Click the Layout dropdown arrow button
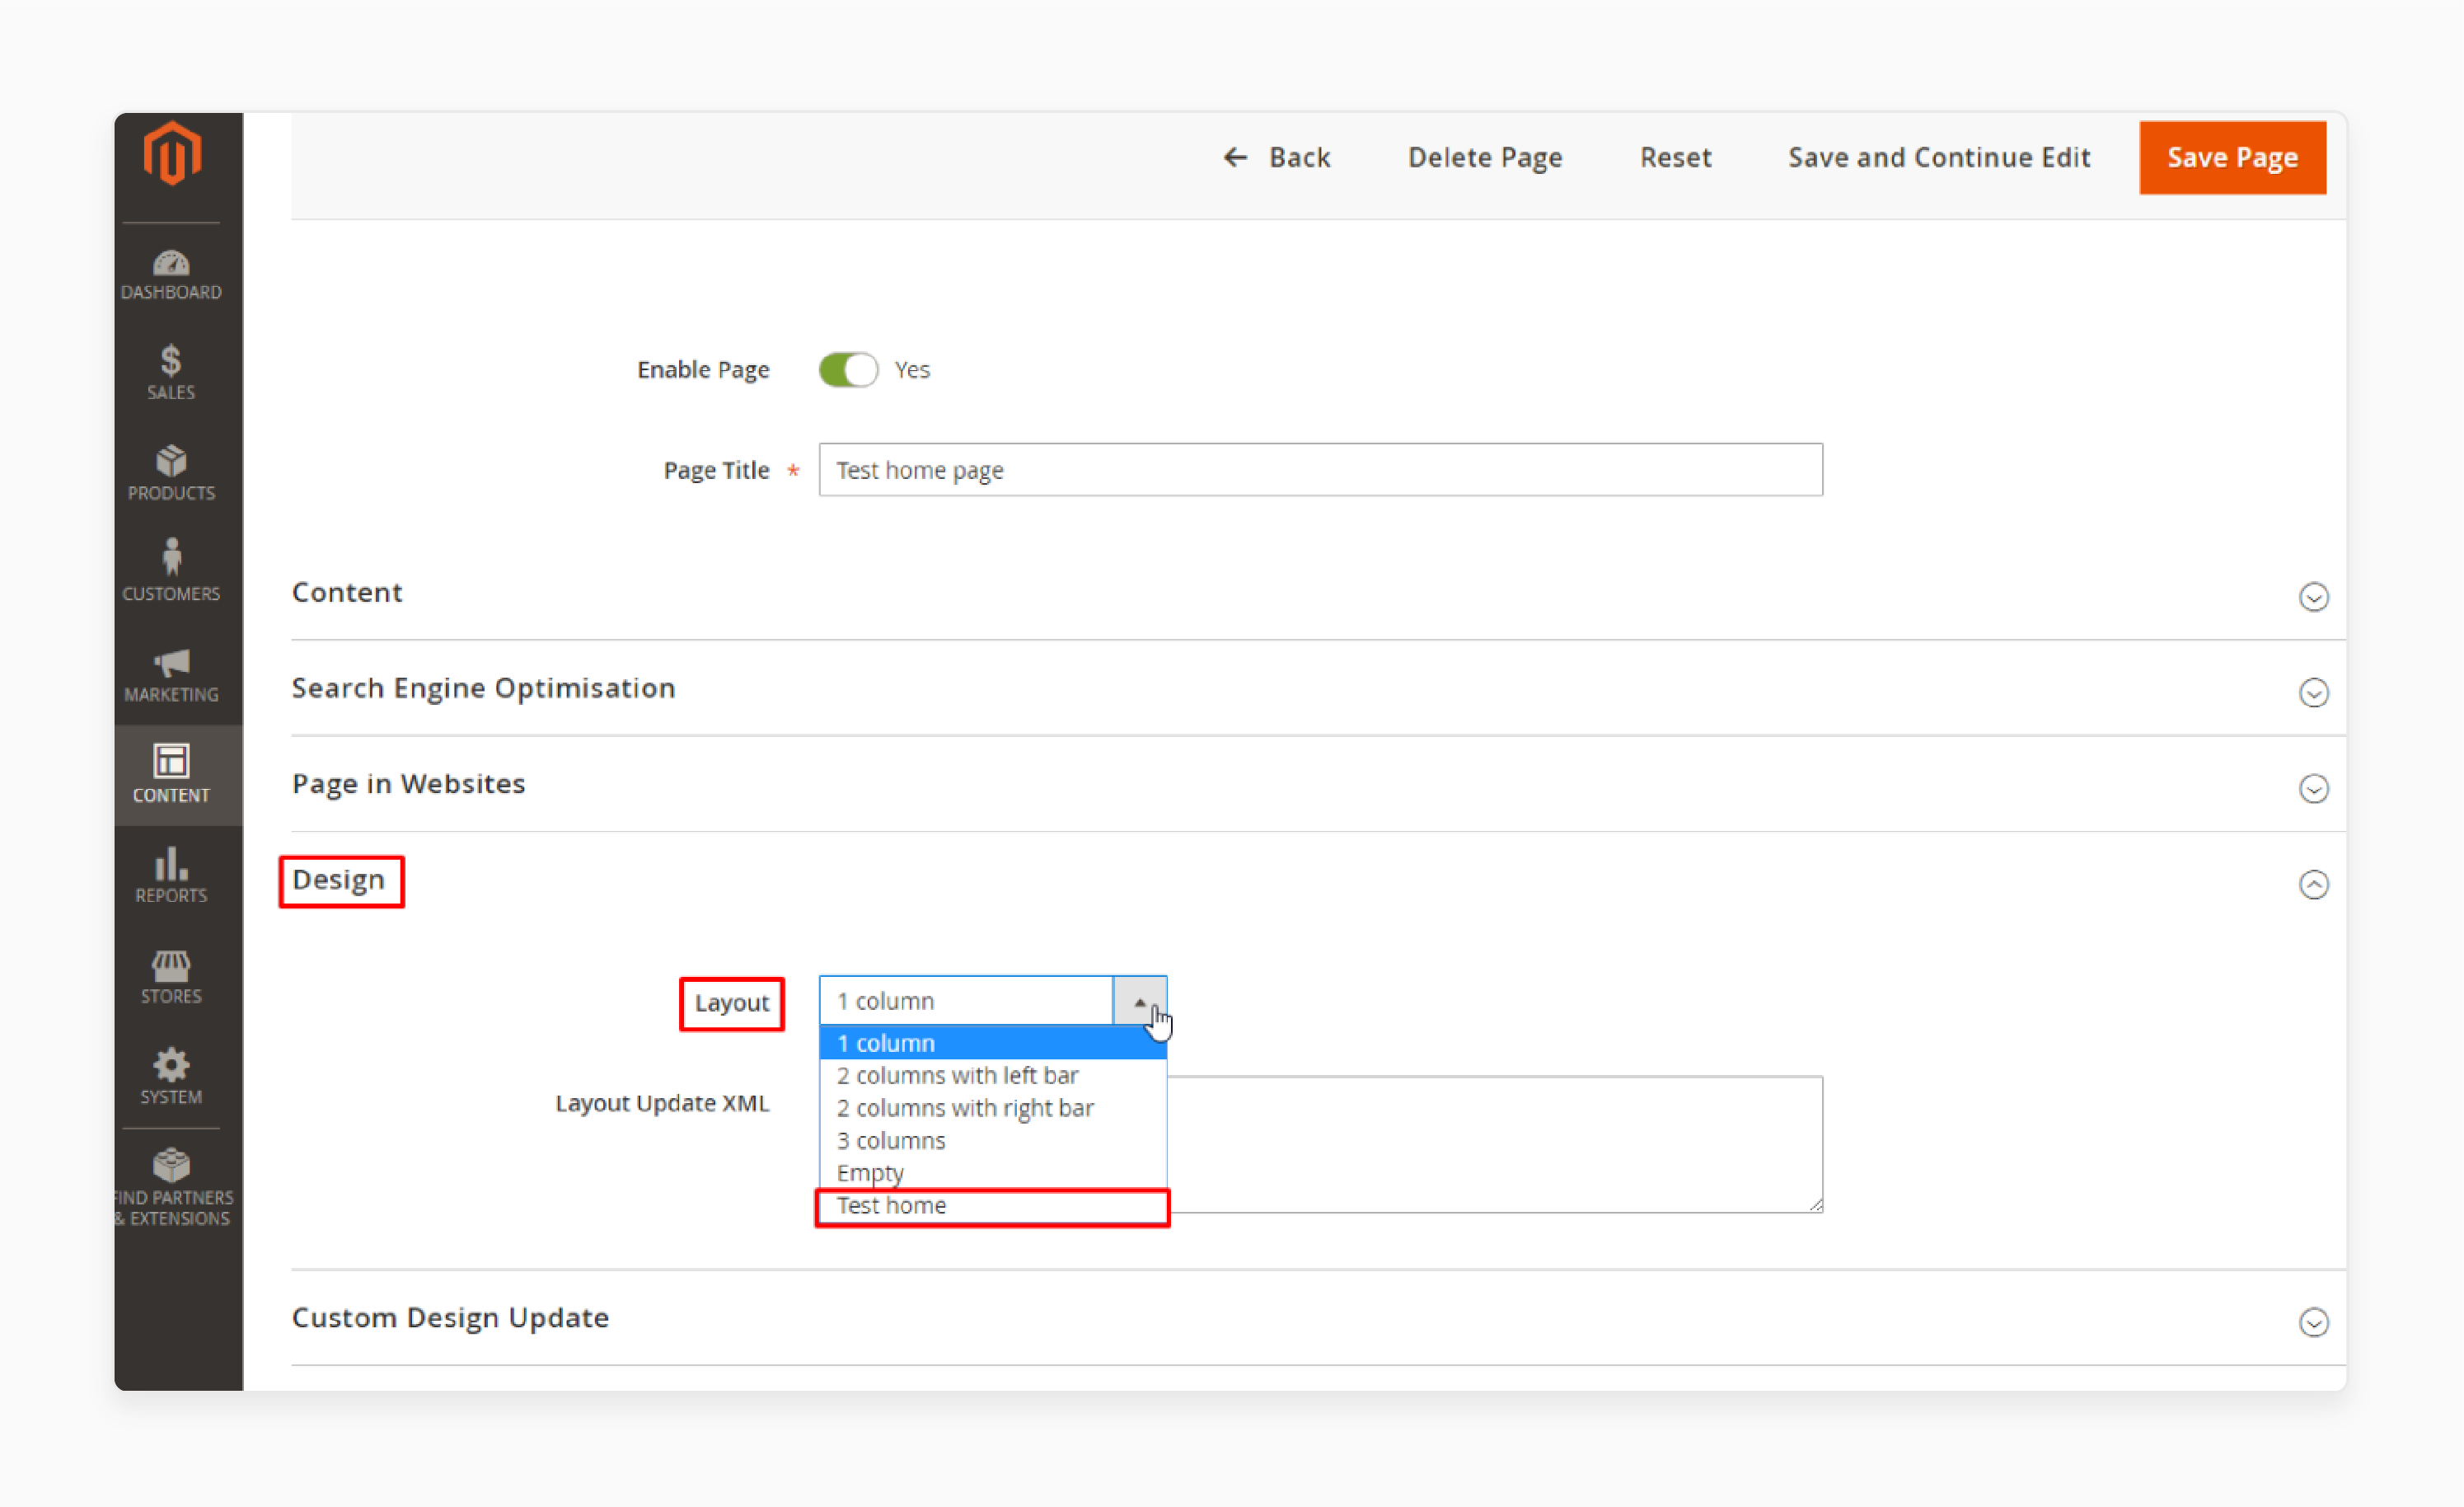The height and width of the screenshot is (1507, 2464). pyautogui.click(x=1140, y=1001)
